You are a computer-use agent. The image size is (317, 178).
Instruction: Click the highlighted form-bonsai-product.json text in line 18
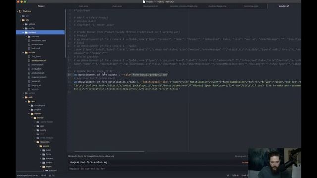point(150,75)
